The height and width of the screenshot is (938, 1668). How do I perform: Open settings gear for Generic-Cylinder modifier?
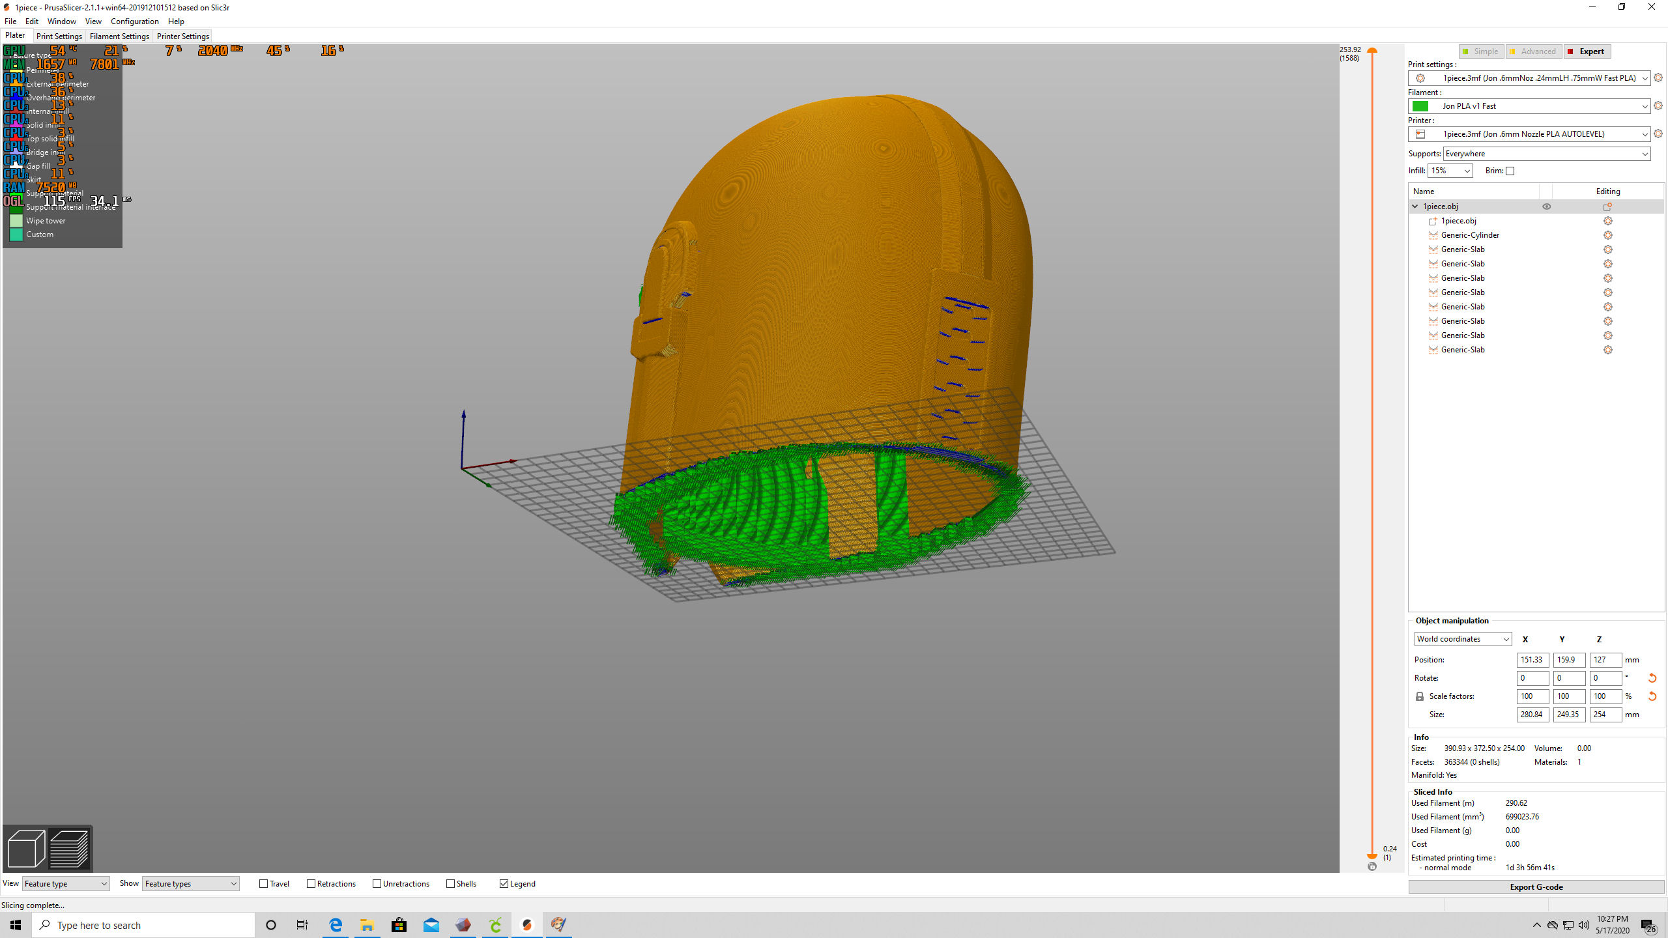pyautogui.click(x=1608, y=235)
